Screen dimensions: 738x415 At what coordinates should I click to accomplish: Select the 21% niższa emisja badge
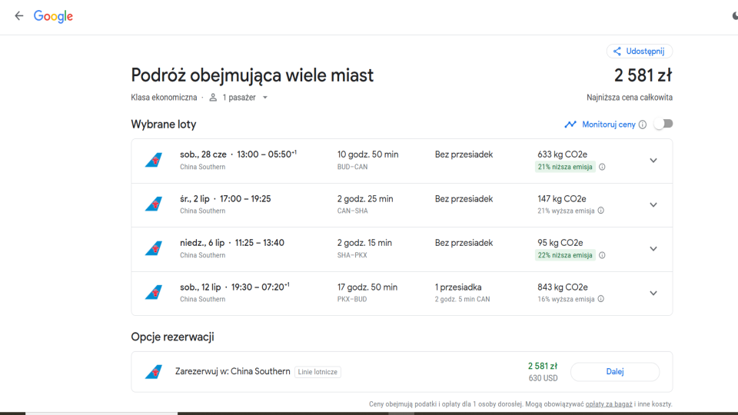click(x=565, y=167)
